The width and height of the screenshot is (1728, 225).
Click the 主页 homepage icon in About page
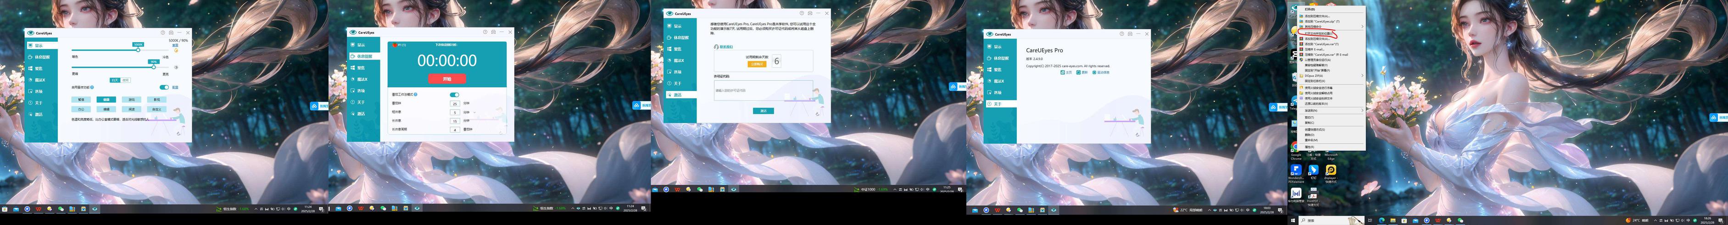coord(1063,72)
